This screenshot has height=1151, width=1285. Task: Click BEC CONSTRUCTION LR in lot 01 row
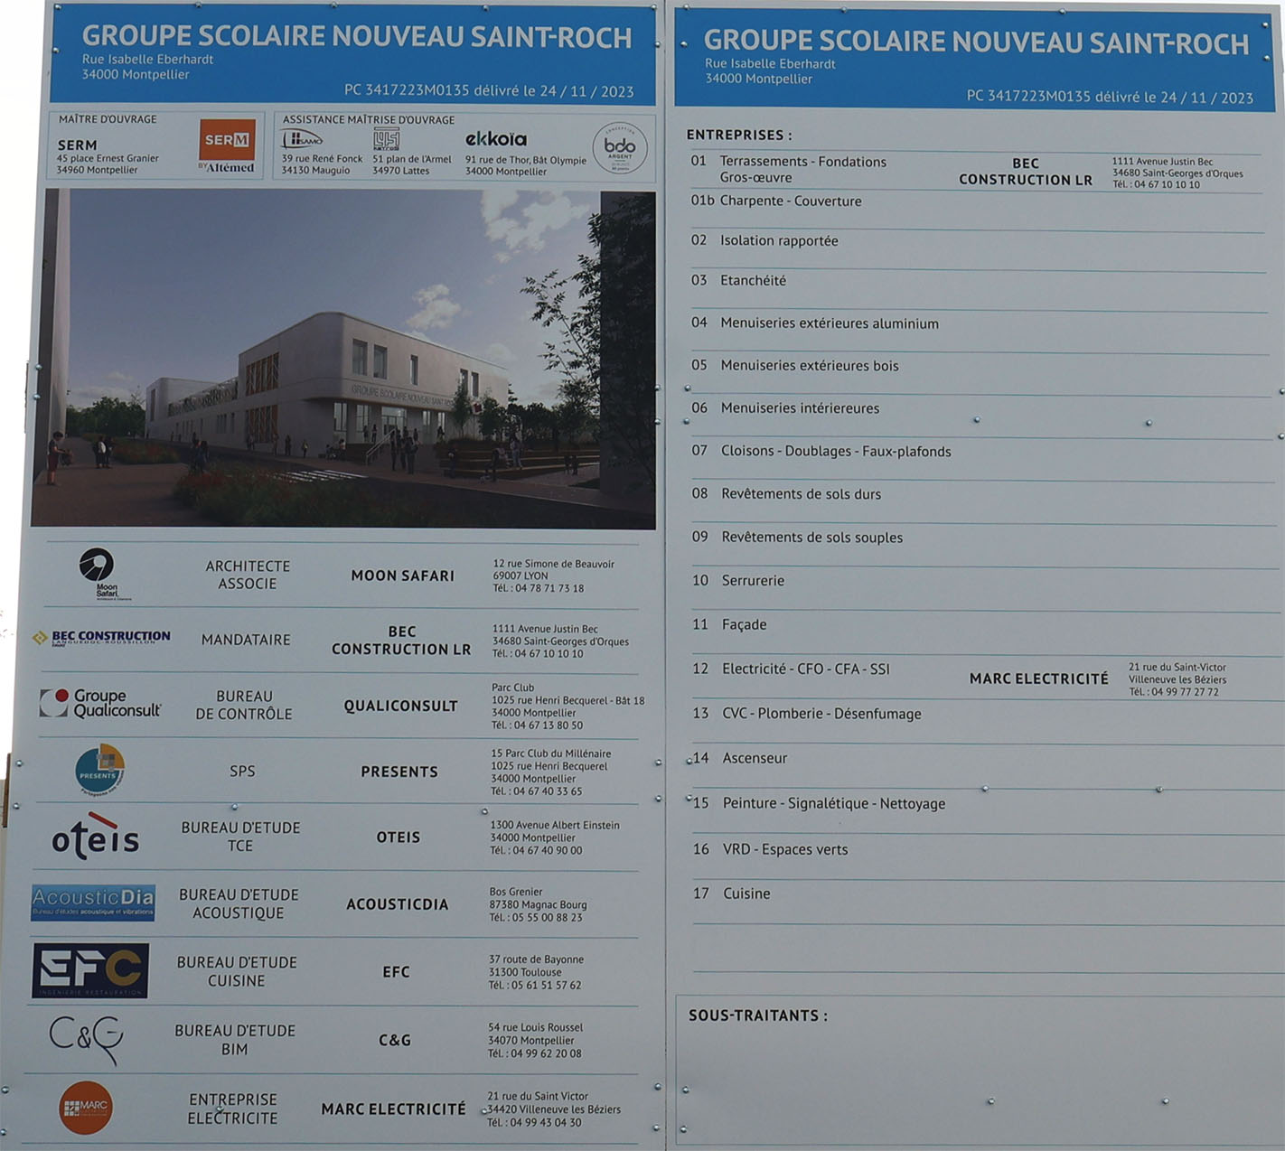click(1026, 172)
